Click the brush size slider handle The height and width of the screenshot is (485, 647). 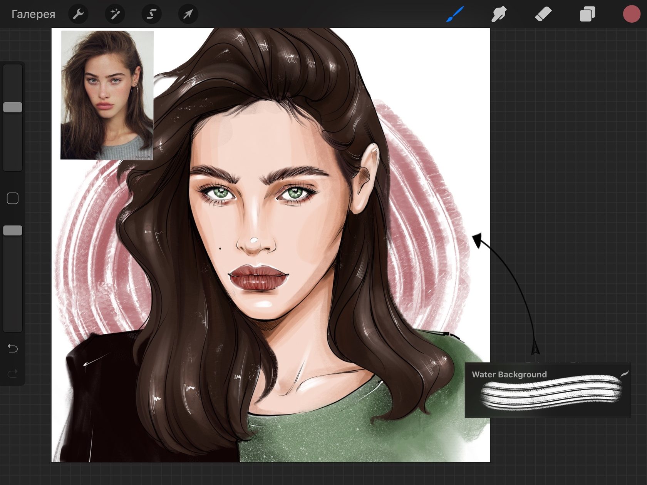[x=13, y=107]
